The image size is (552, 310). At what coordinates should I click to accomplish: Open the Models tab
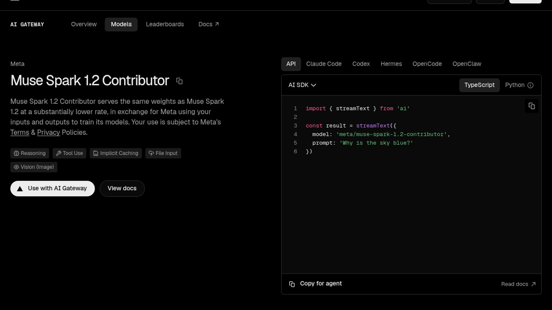coord(121,24)
